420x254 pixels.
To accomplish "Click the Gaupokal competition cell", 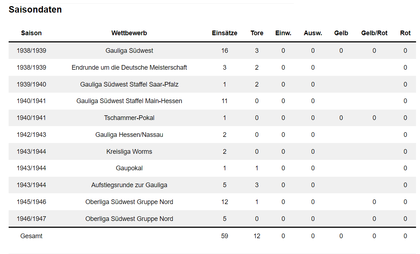I will [129, 168].
